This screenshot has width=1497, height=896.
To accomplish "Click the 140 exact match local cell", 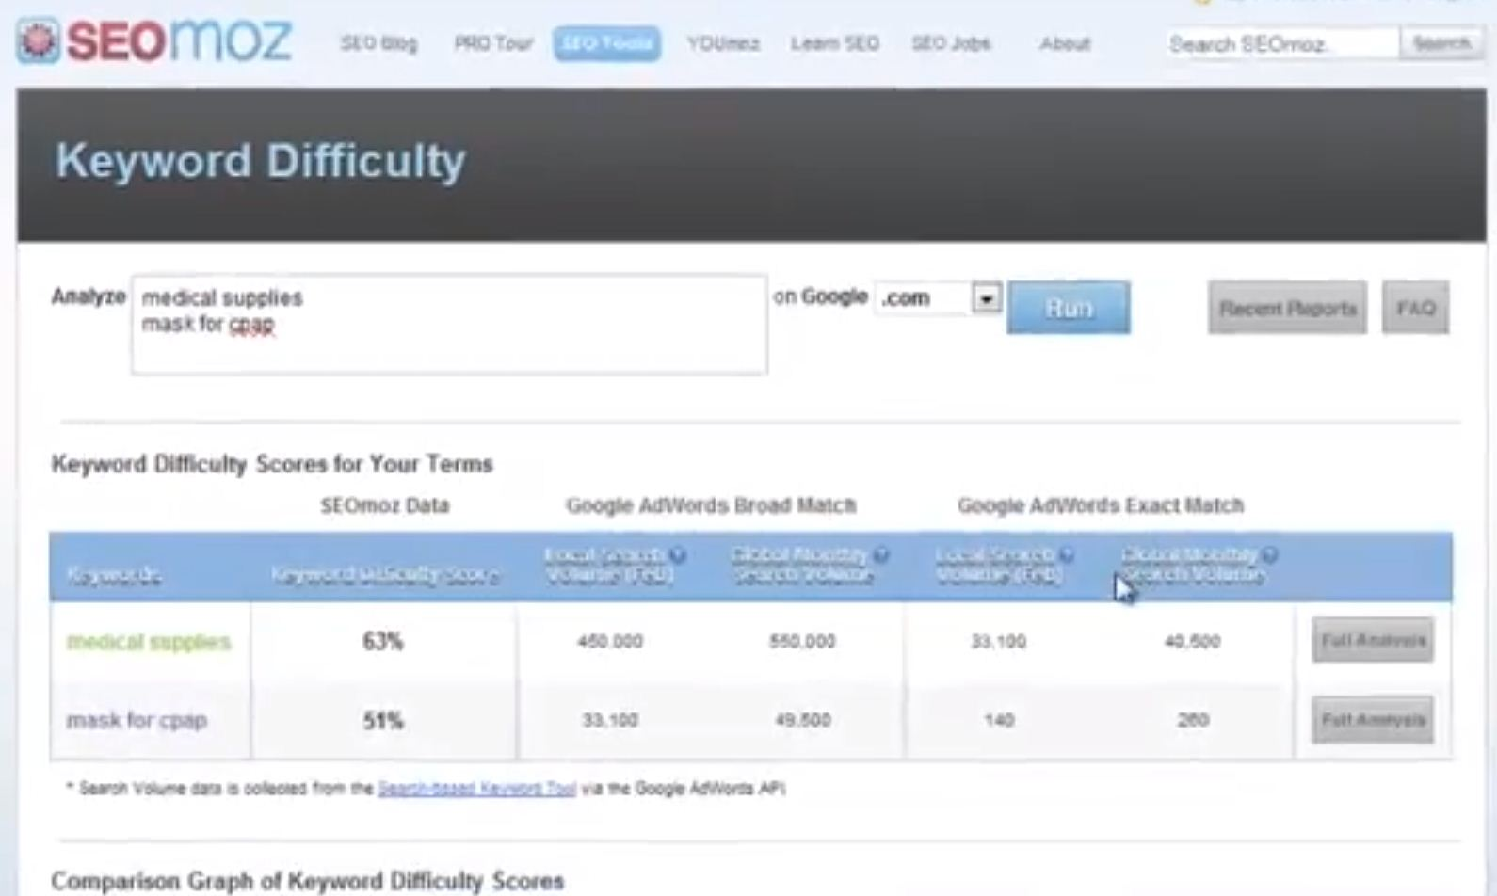I will [x=999, y=721].
